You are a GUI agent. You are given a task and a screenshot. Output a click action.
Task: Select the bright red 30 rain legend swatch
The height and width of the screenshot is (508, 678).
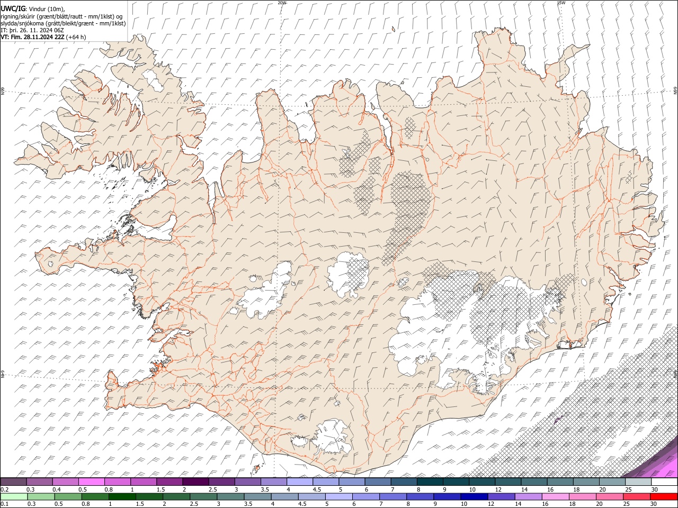coord(664,496)
